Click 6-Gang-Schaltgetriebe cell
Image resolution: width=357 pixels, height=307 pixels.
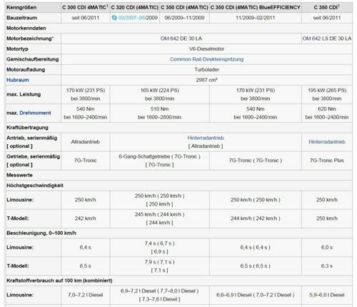pyautogui.click(x=160, y=161)
